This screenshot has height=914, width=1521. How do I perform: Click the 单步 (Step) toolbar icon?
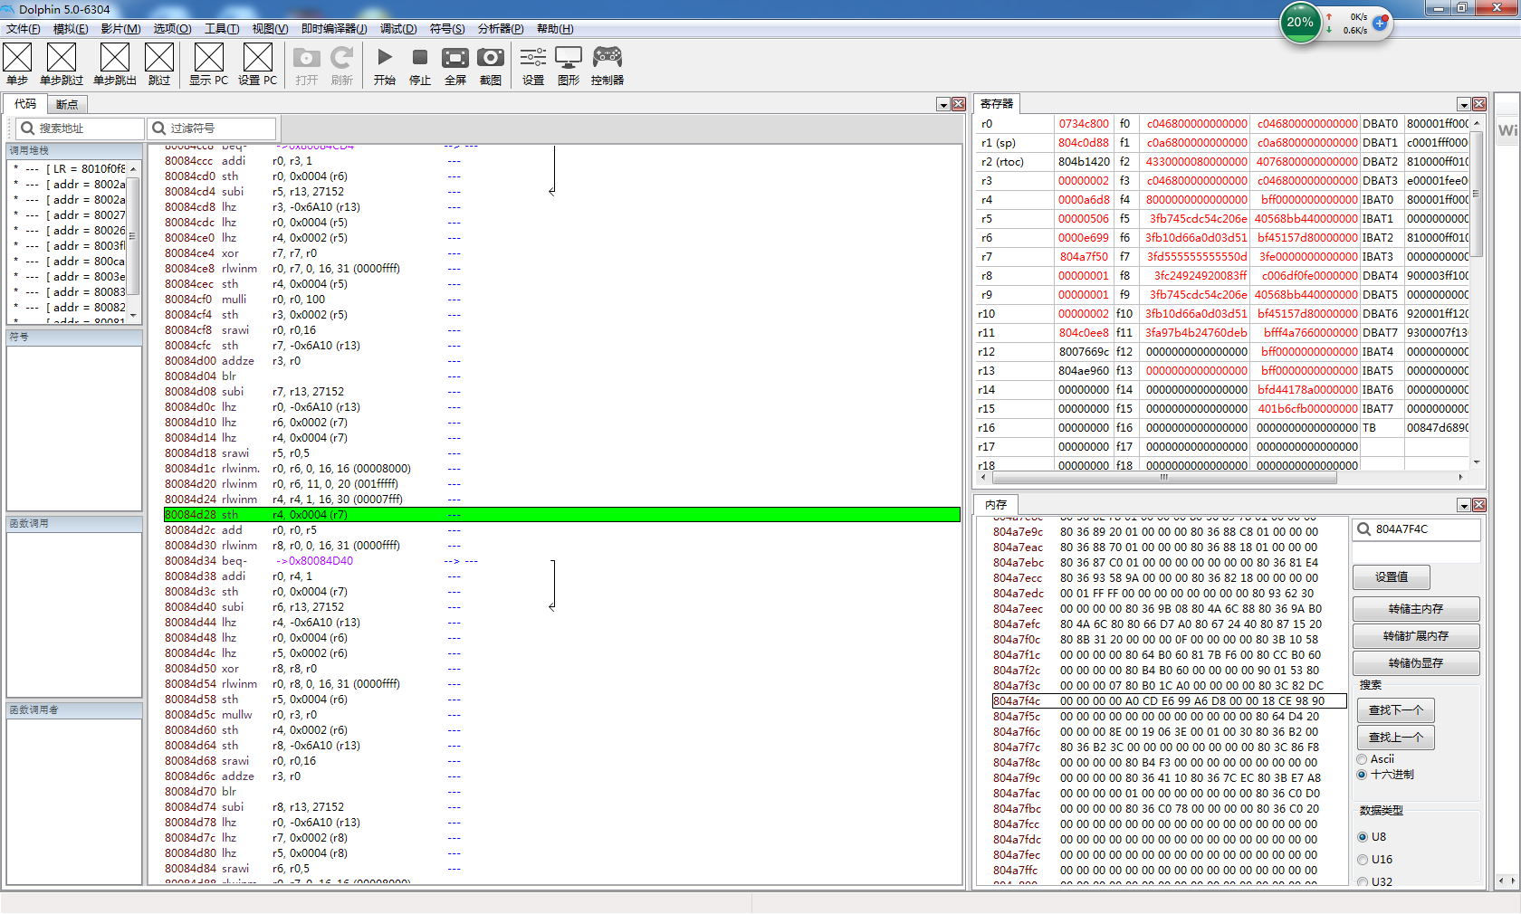tap(17, 58)
